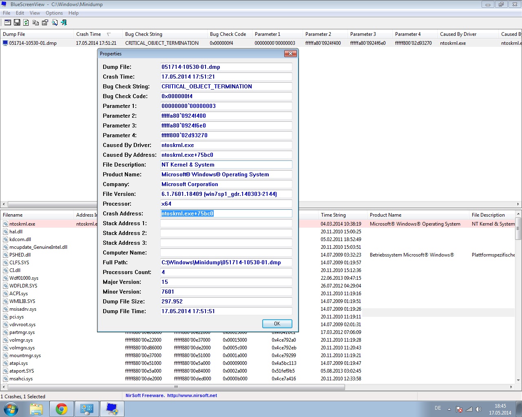Open the Options menu
Viewport: 522px width, 417px height.
[x=54, y=13]
